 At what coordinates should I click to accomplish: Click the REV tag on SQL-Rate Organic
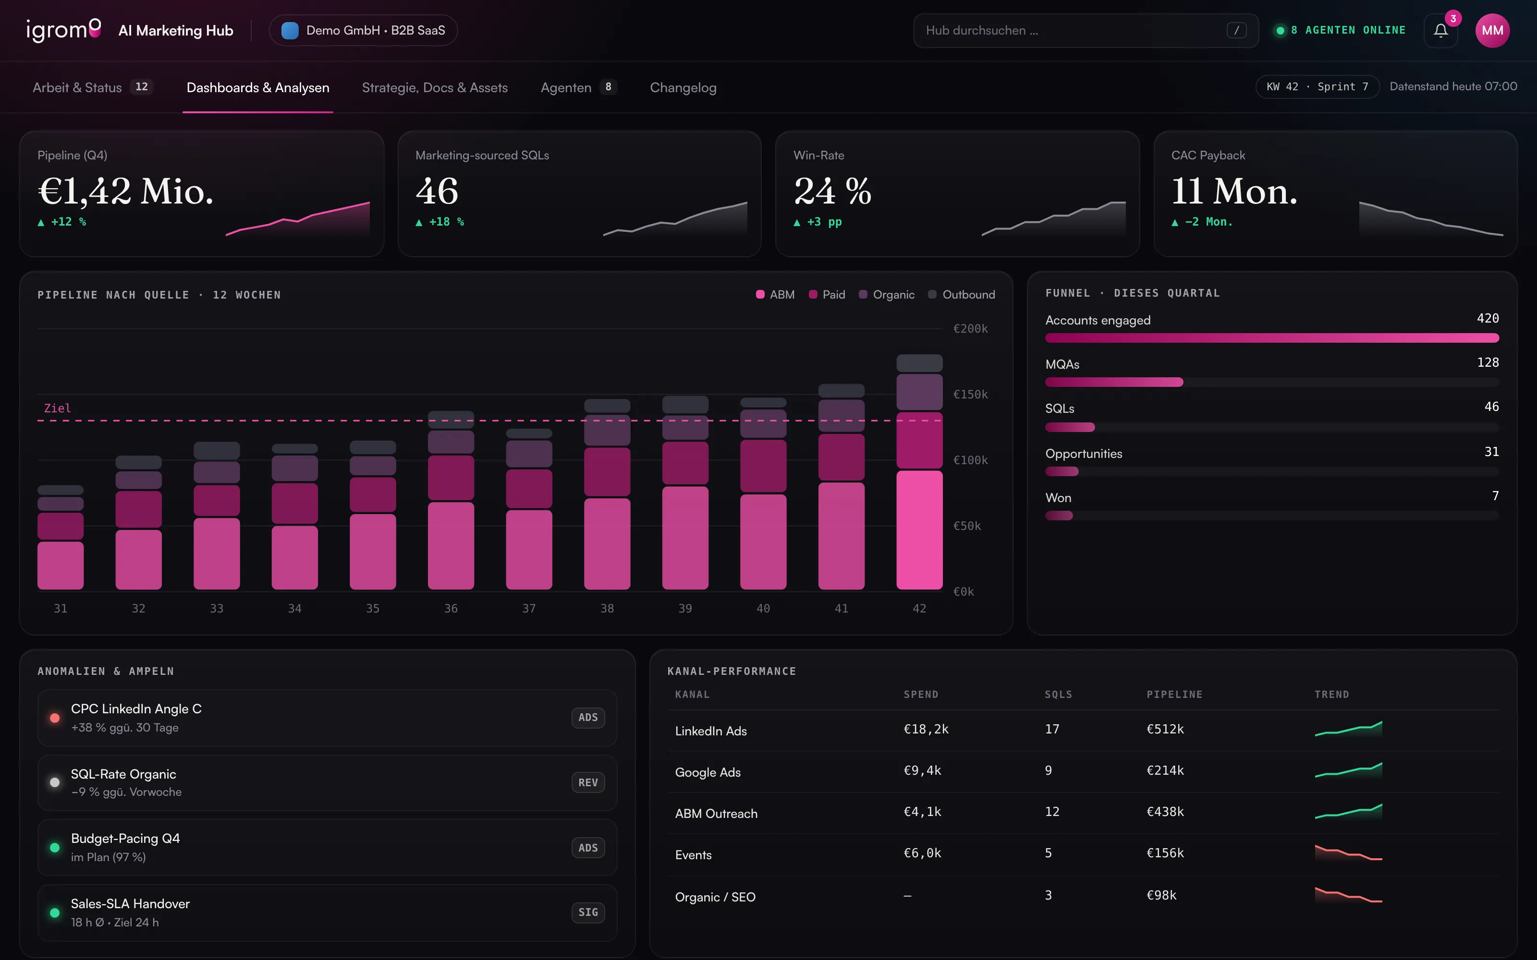click(588, 782)
